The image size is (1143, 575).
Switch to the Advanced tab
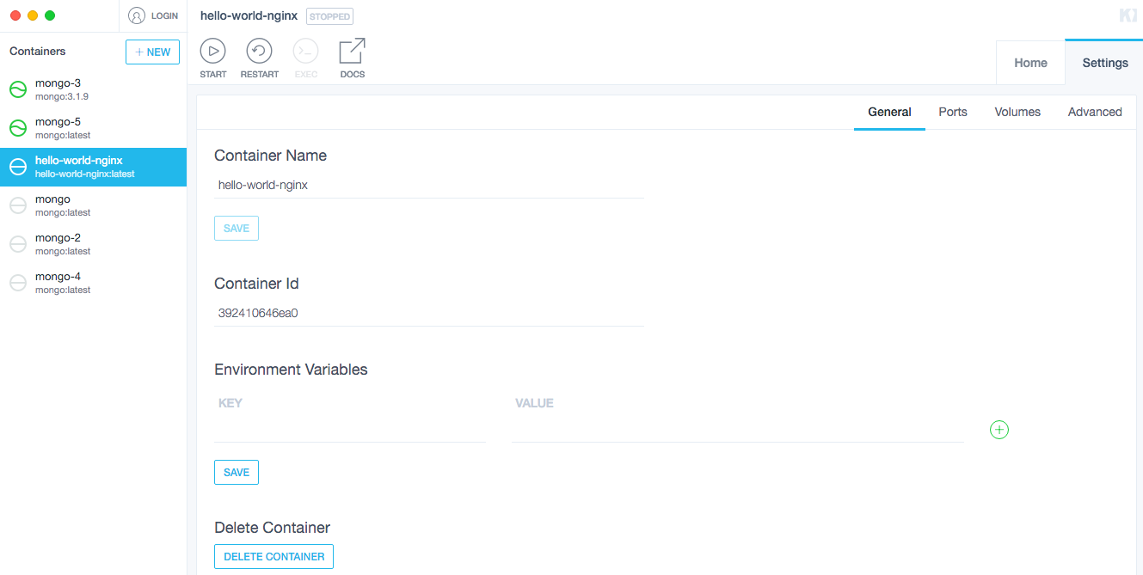1094,112
